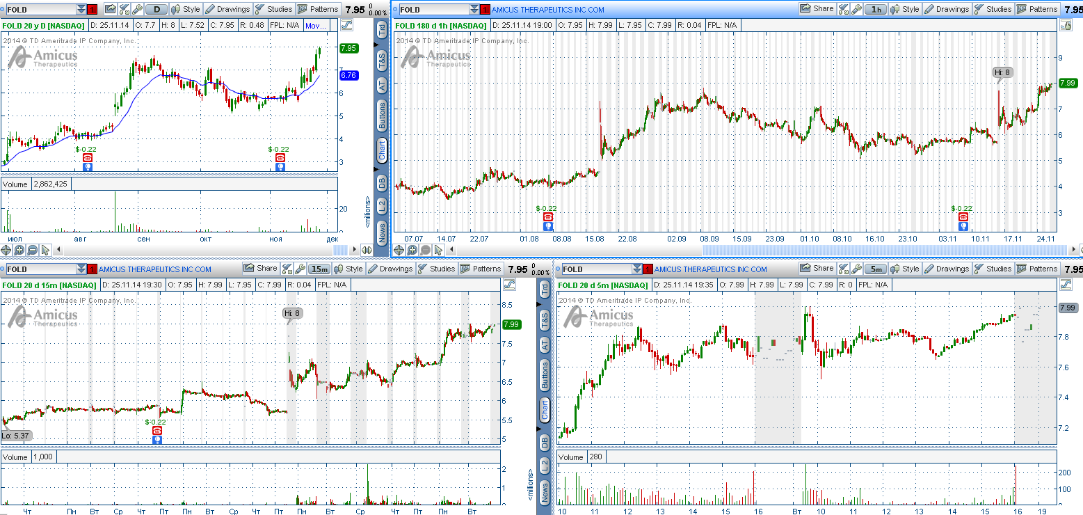Open DB side tab of daily chart

click(x=381, y=183)
